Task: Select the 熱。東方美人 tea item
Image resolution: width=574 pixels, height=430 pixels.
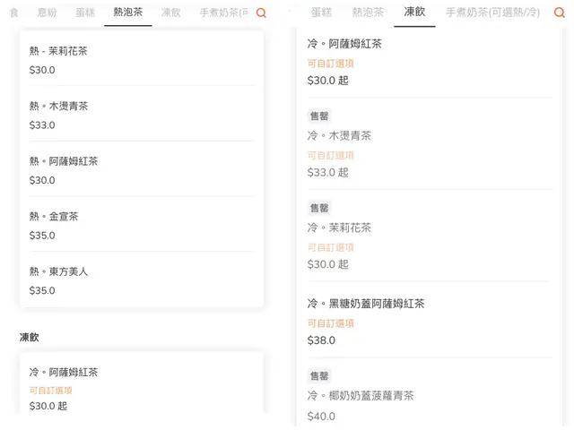Action: 141,280
